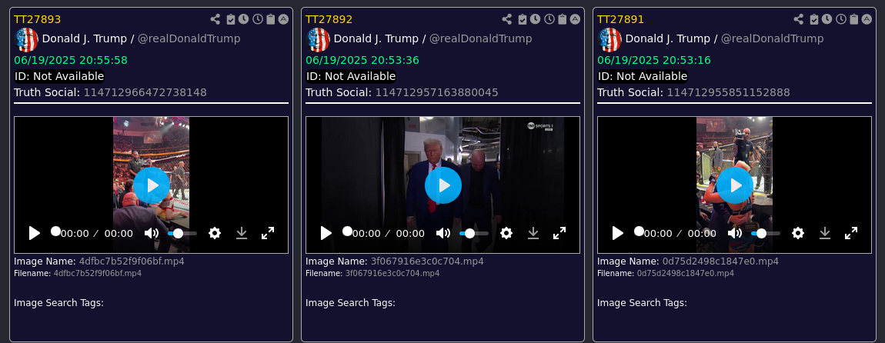
Task: Click the clipboard-check icon on TT27893
Action: point(230,19)
